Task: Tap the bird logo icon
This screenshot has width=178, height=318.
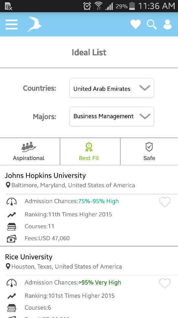Action: coord(34,24)
